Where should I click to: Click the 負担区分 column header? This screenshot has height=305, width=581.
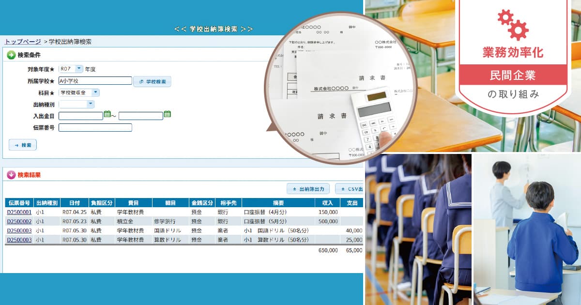(102, 203)
